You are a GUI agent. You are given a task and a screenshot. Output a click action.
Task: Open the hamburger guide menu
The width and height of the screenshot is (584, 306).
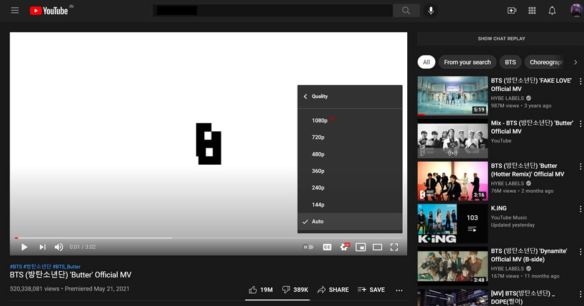[x=15, y=11]
